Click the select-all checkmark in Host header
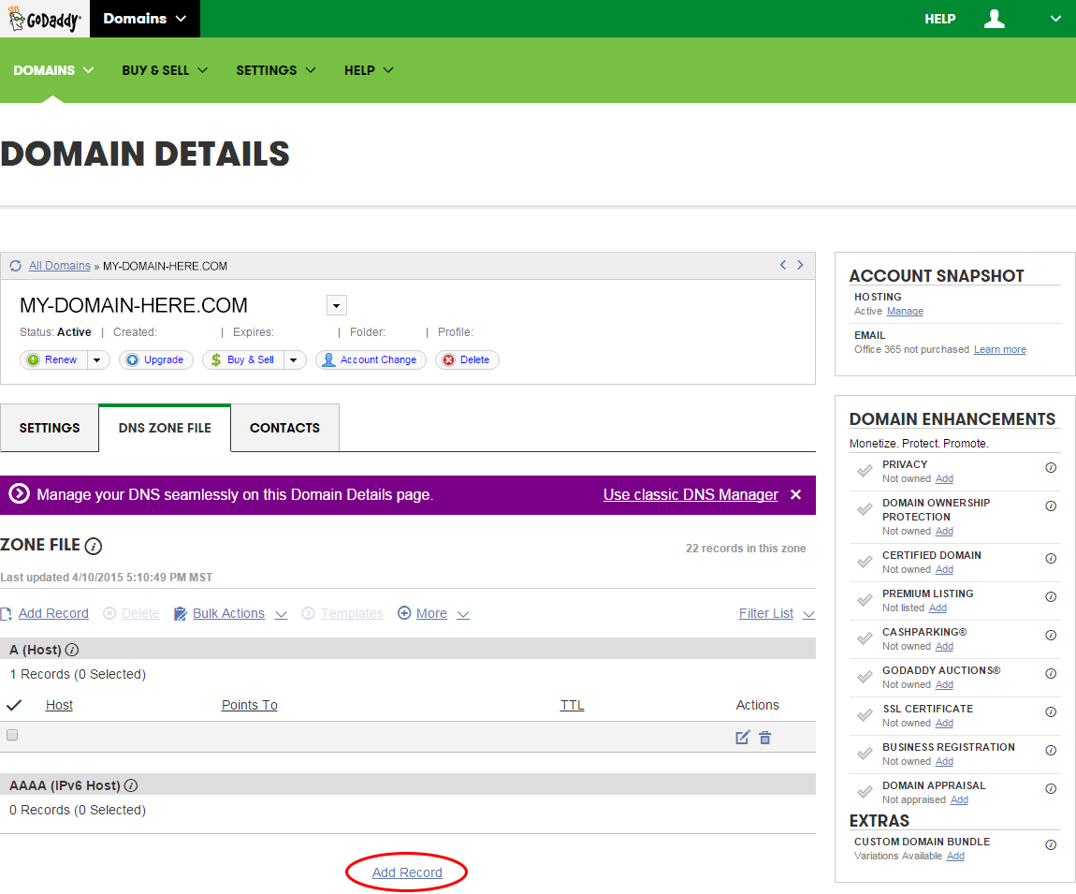Screen dimensions: 1076x894 (x=14, y=705)
